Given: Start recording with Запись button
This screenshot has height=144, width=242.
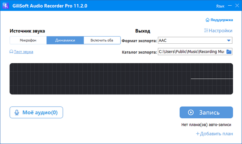Looking at the screenshot, I should [x=206, y=112].
